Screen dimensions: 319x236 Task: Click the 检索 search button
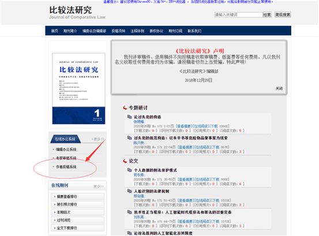pos(267,14)
